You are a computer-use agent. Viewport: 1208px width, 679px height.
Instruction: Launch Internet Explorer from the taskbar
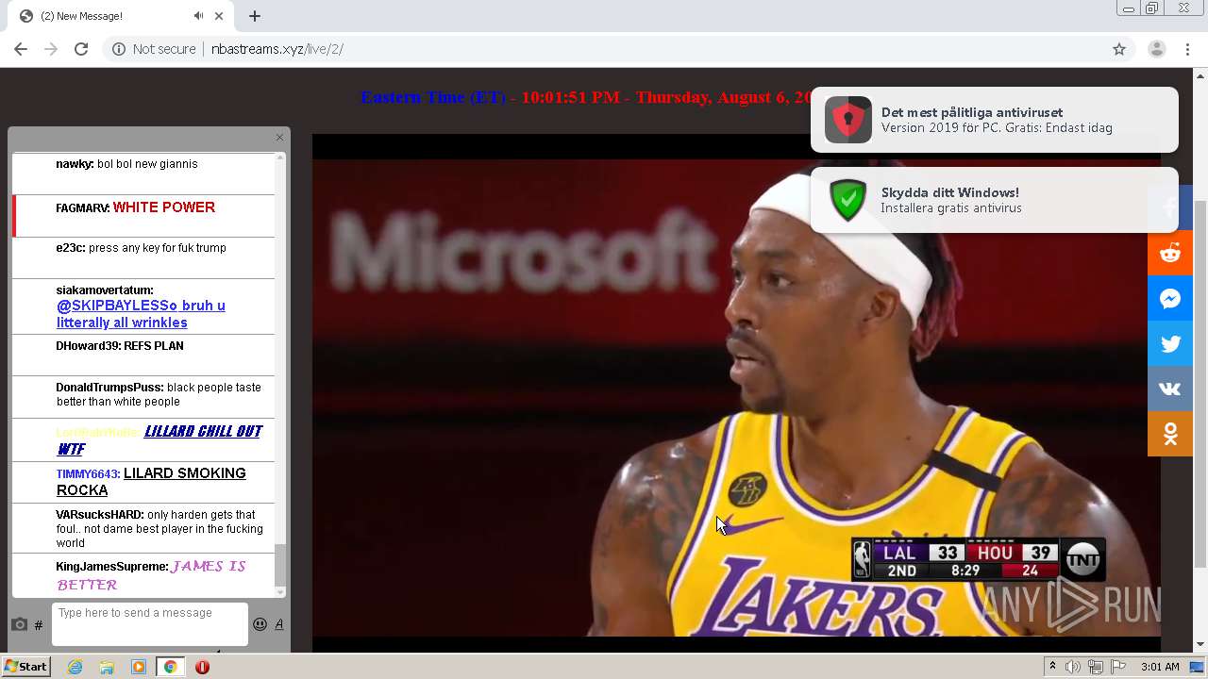point(75,667)
